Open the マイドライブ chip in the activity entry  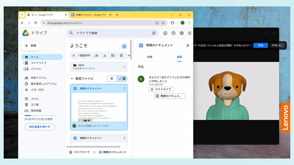161,89
